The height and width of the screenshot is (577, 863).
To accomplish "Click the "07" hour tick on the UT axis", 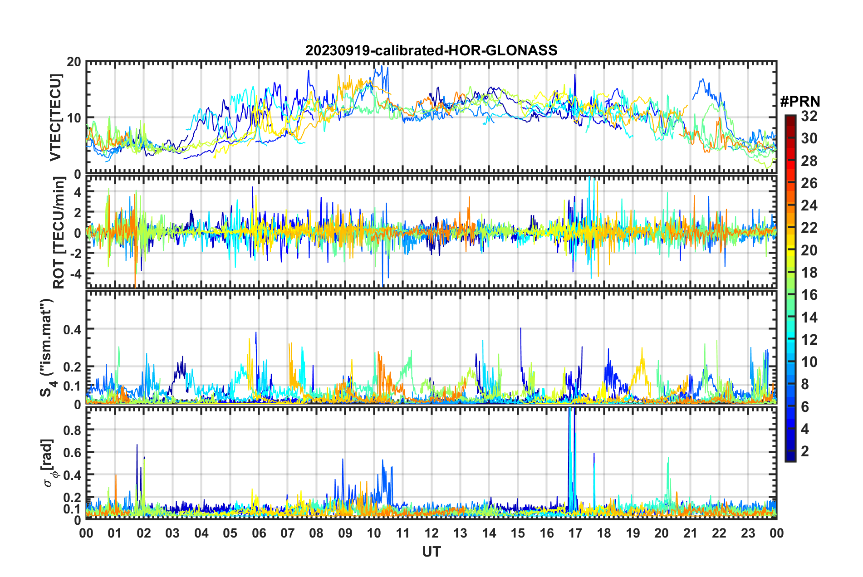I will (288, 533).
